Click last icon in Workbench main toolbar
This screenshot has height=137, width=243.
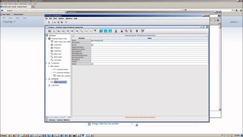click(66, 22)
